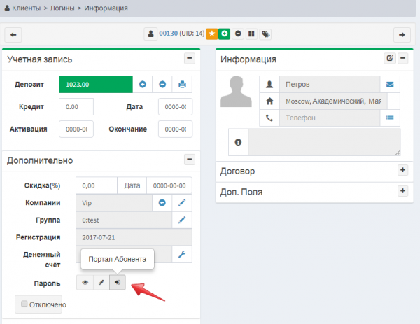Viewport: 420px width, 324px height.
Task: Edit password with the pencil icon
Action: [x=101, y=283]
